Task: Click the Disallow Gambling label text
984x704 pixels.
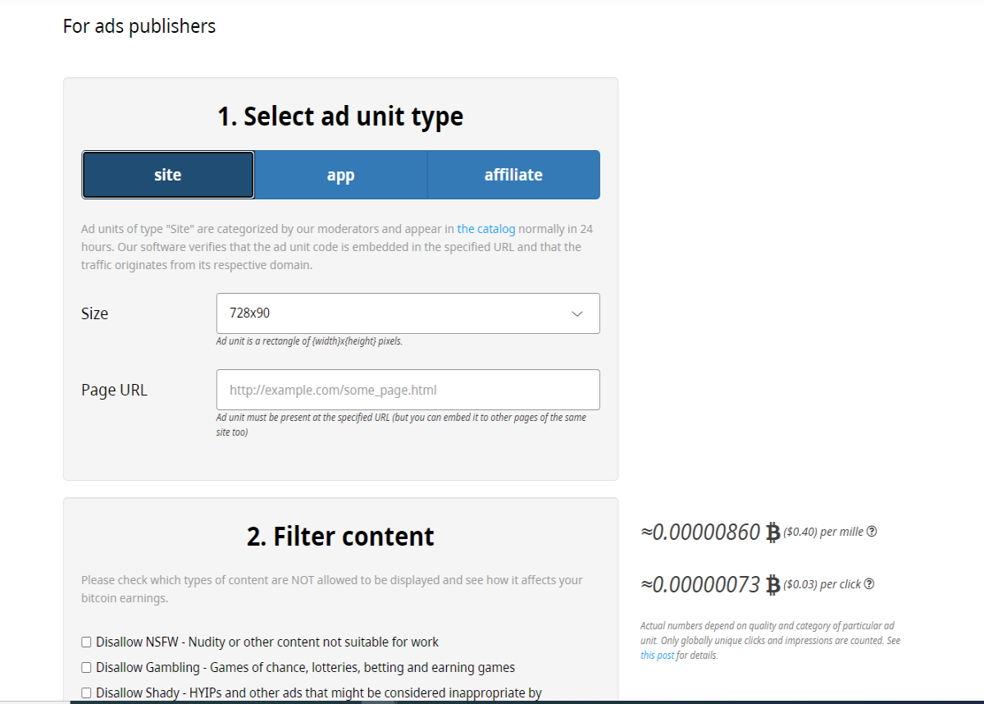Action: coord(306,667)
